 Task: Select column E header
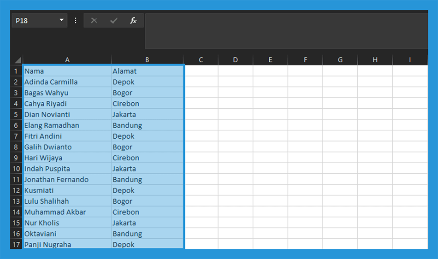(270, 60)
